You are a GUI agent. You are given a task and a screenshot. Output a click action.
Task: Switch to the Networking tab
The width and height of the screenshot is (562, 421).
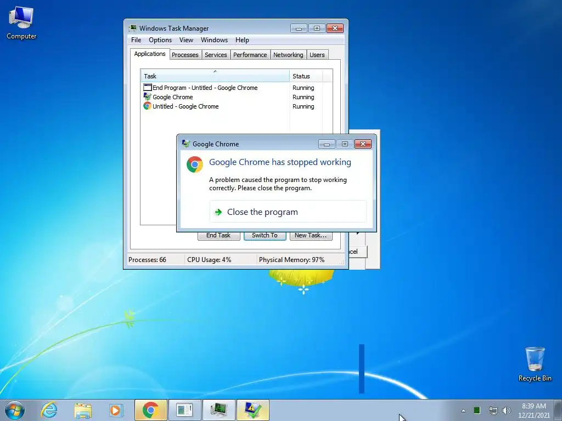288,55
